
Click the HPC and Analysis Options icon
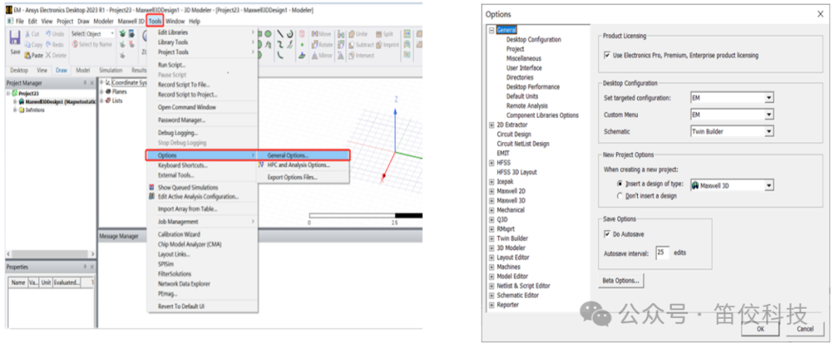(x=261, y=164)
